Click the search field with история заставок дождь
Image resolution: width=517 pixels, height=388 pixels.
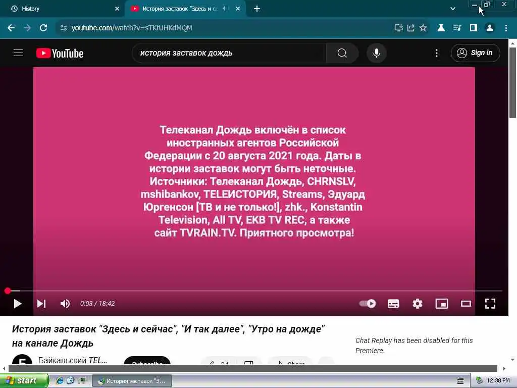[229, 53]
